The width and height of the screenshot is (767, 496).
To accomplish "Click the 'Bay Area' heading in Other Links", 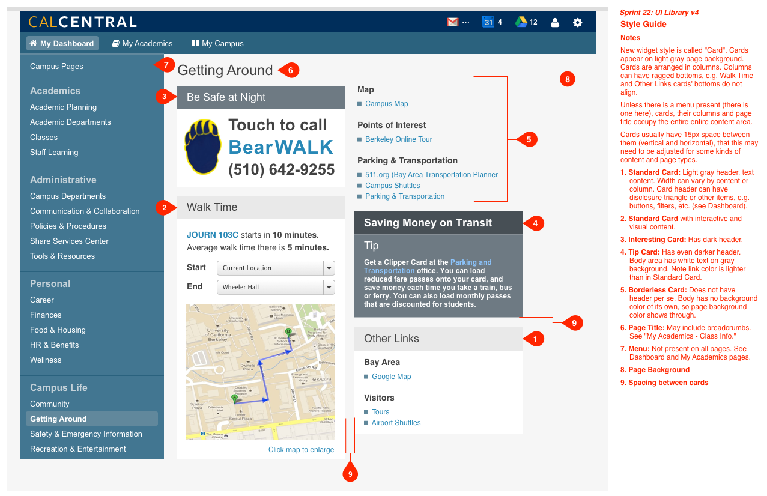I will click(382, 362).
